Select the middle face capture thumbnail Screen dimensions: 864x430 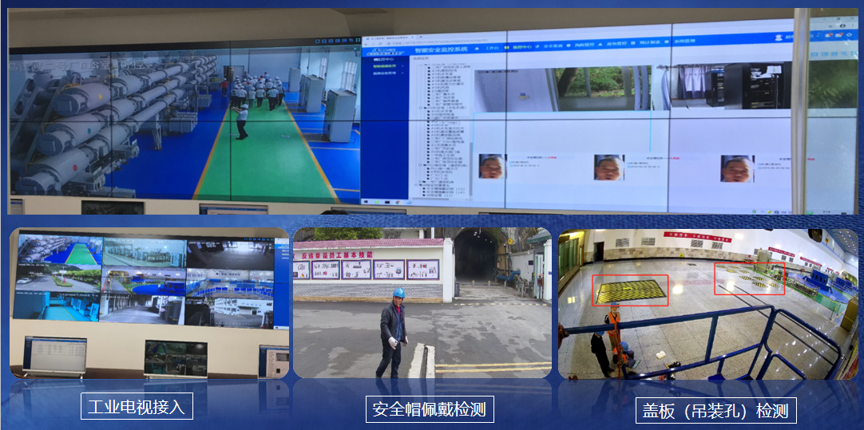tap(609, 168)
